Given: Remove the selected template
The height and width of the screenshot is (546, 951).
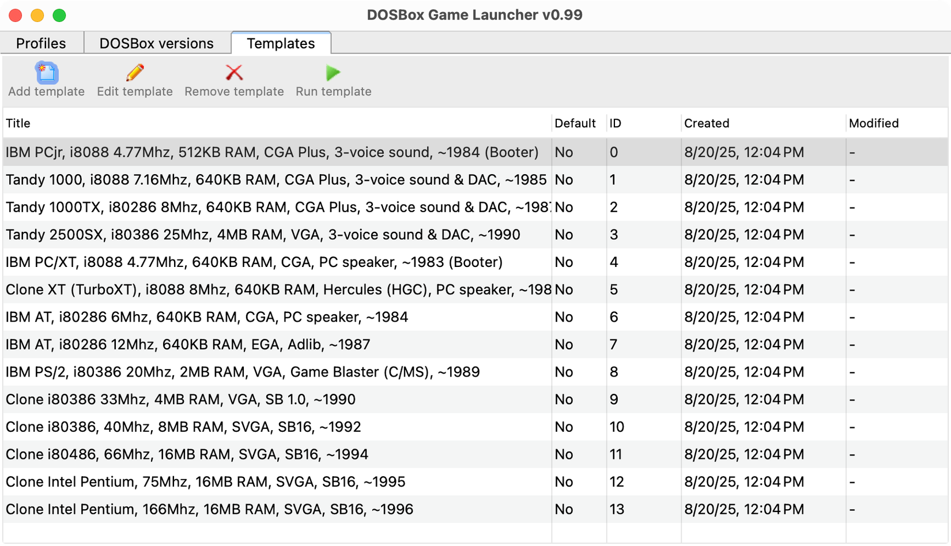Looking at the screenshot, I should point(233,80).
